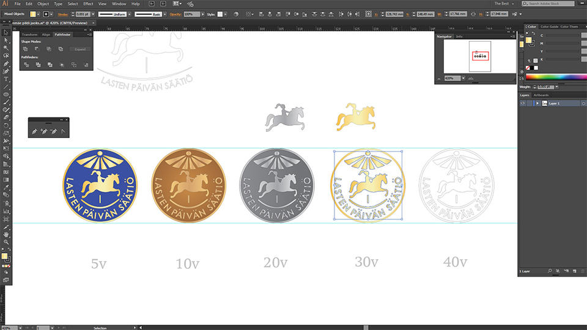Select the Zoom tool in toolbar
The width and height of the screenshot is (587, 330).
coord(6,242)
